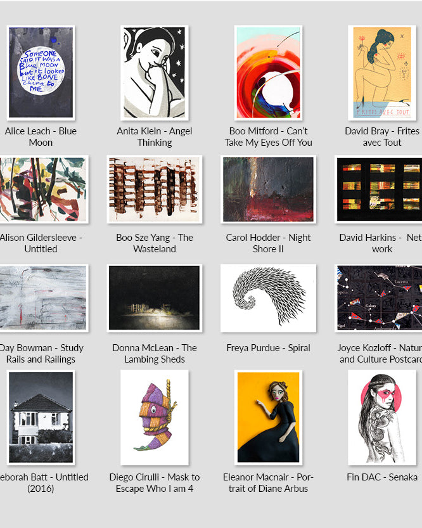Image resolution: width=422 pixels, height=528 pixels.
Task: Follow the 'Fin DAC - Senaka' text link
Action: [x=382, y=477]
